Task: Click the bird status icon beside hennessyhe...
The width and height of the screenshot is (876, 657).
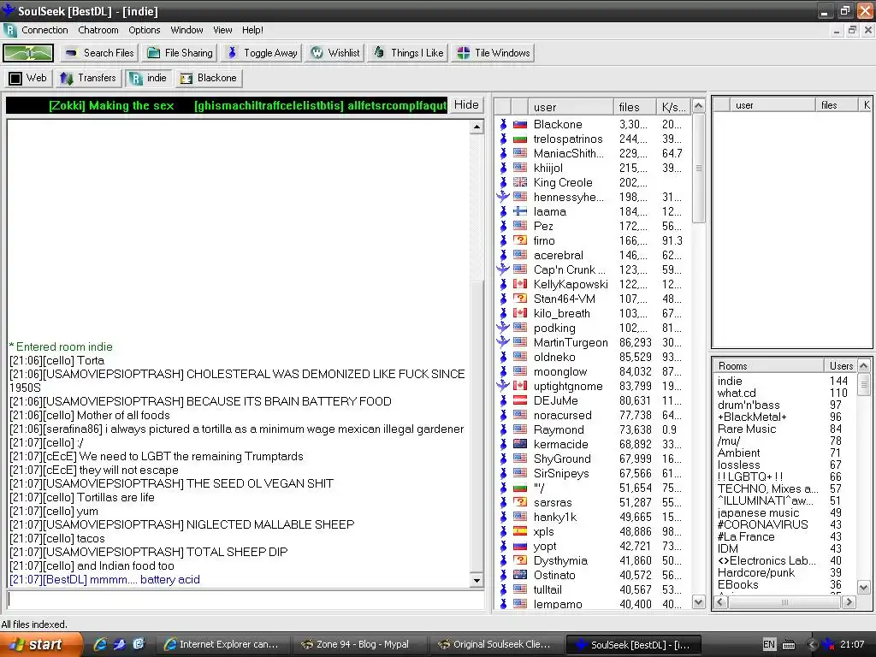Action: click(x=503, y=197)
